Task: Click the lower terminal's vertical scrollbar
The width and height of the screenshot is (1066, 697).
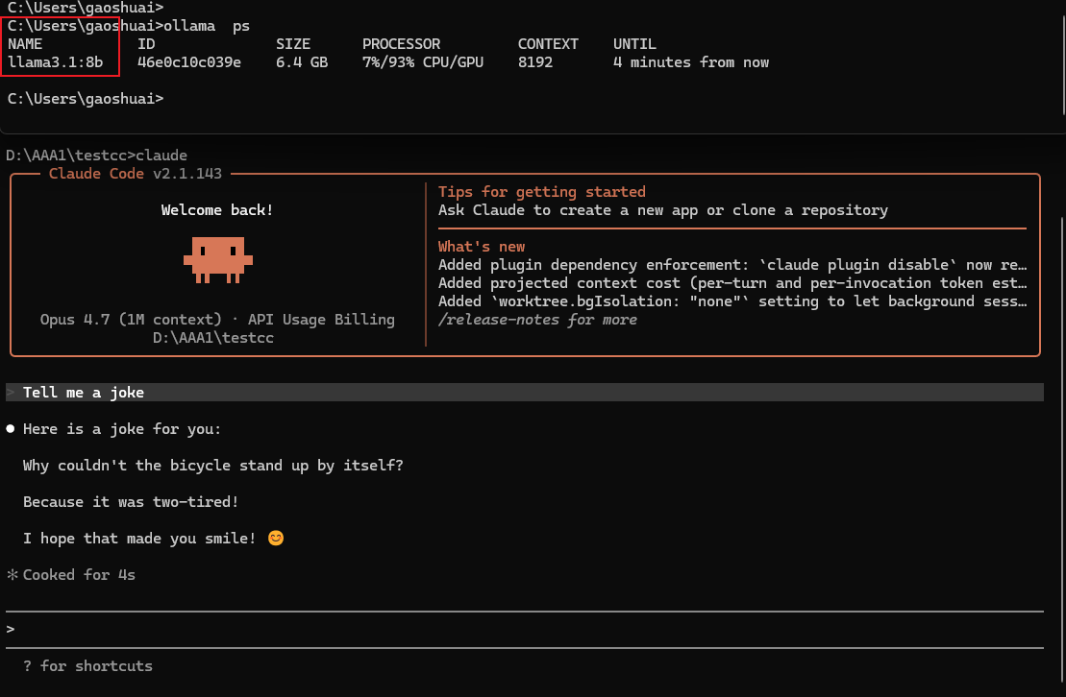Action: (1062, 448)
